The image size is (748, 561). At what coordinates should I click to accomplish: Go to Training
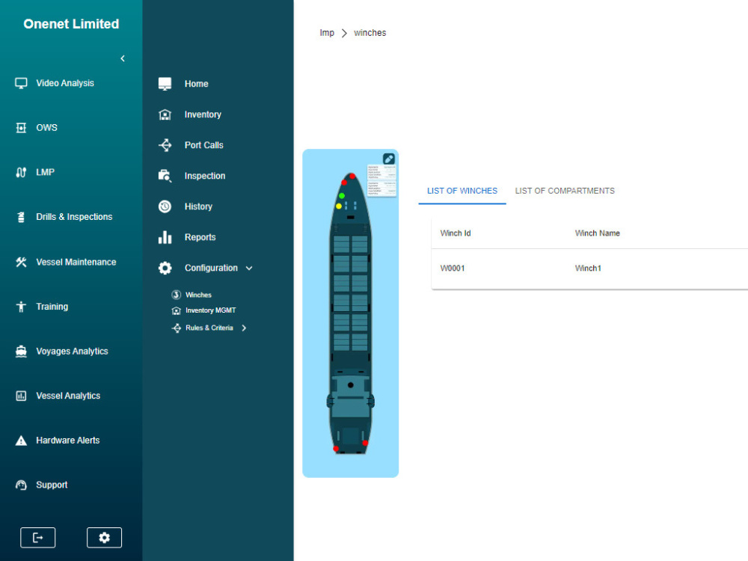point(52,307)
